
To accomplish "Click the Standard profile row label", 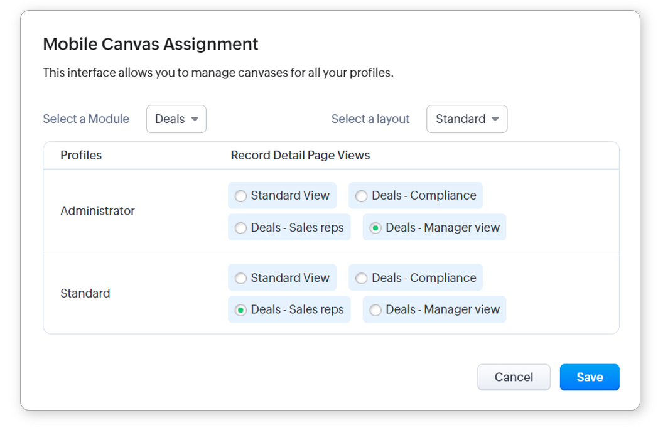I will [85, 293].
